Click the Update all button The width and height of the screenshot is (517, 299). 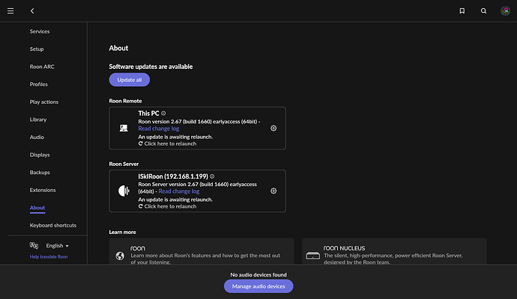coord(129,80)
